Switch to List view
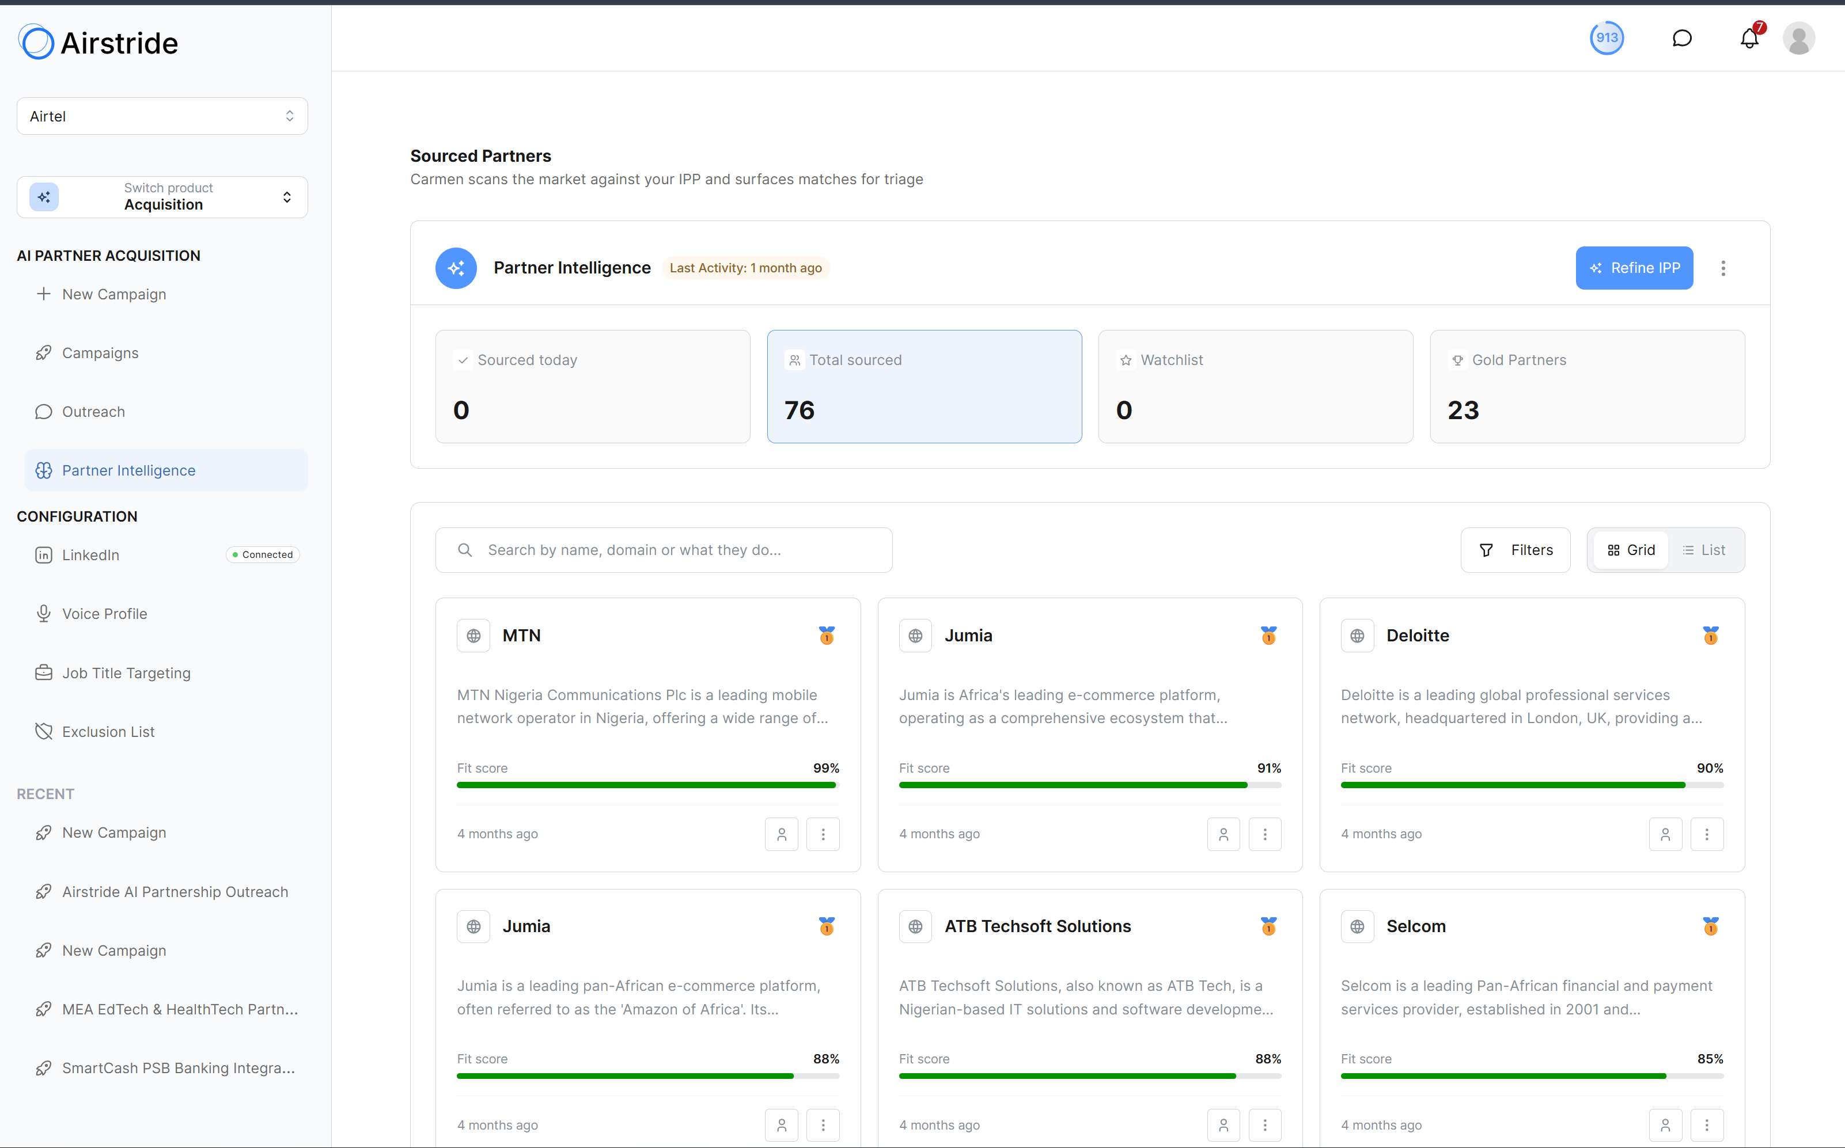This screenshot has width=1845, height=1148. (x=1704, y=550)
